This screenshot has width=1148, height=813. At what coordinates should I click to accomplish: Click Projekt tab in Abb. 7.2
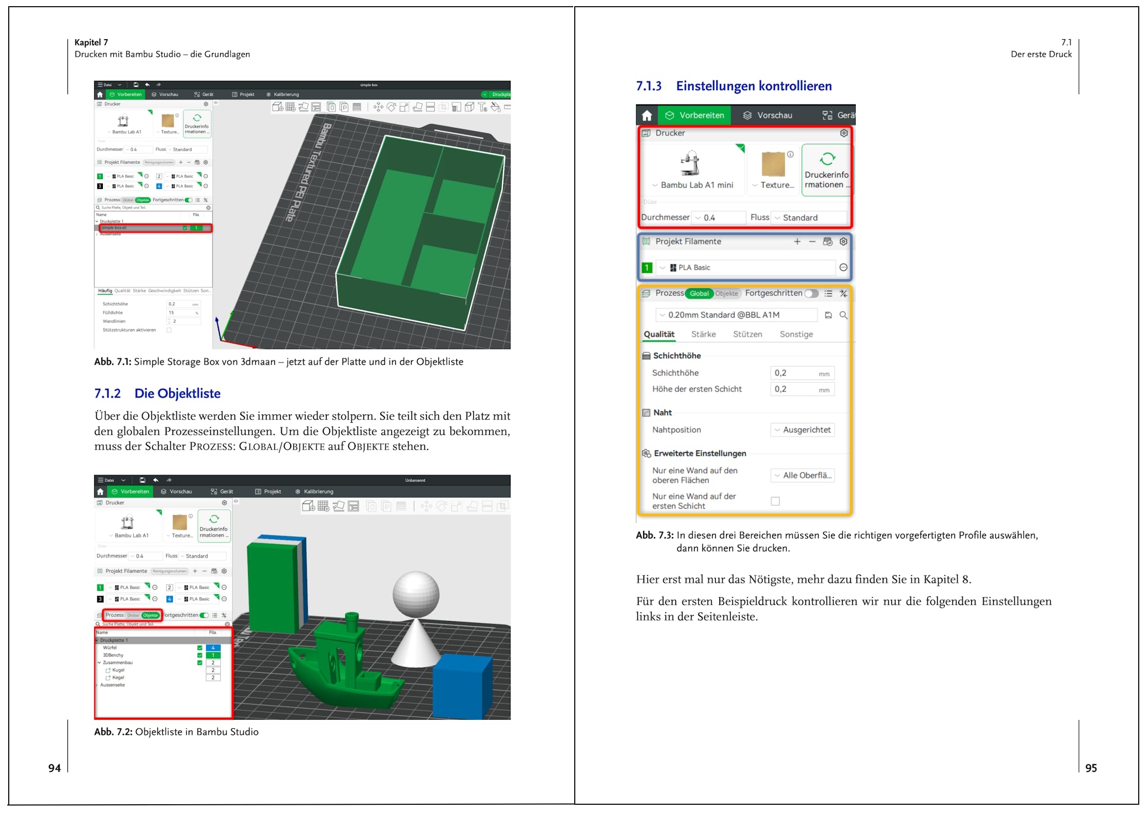tap(268, 492)
